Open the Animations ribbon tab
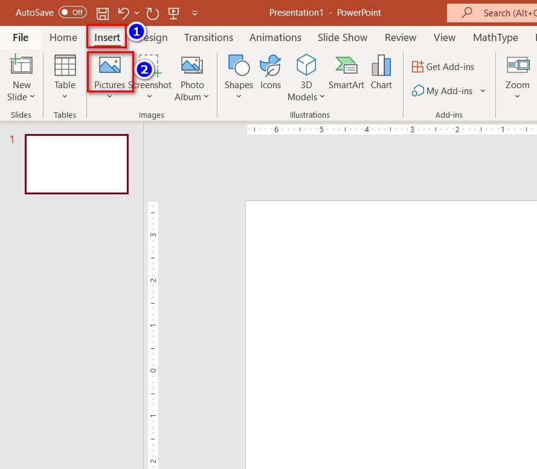537x469 pixels. (x=275, y=37)
